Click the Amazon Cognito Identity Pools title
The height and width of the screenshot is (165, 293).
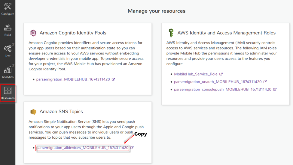point(73,33)
